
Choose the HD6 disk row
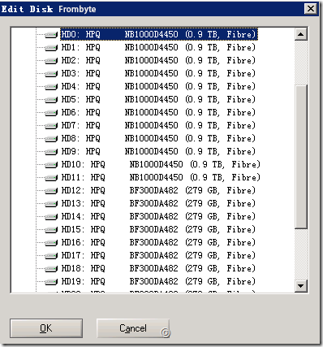coord(158,112)
